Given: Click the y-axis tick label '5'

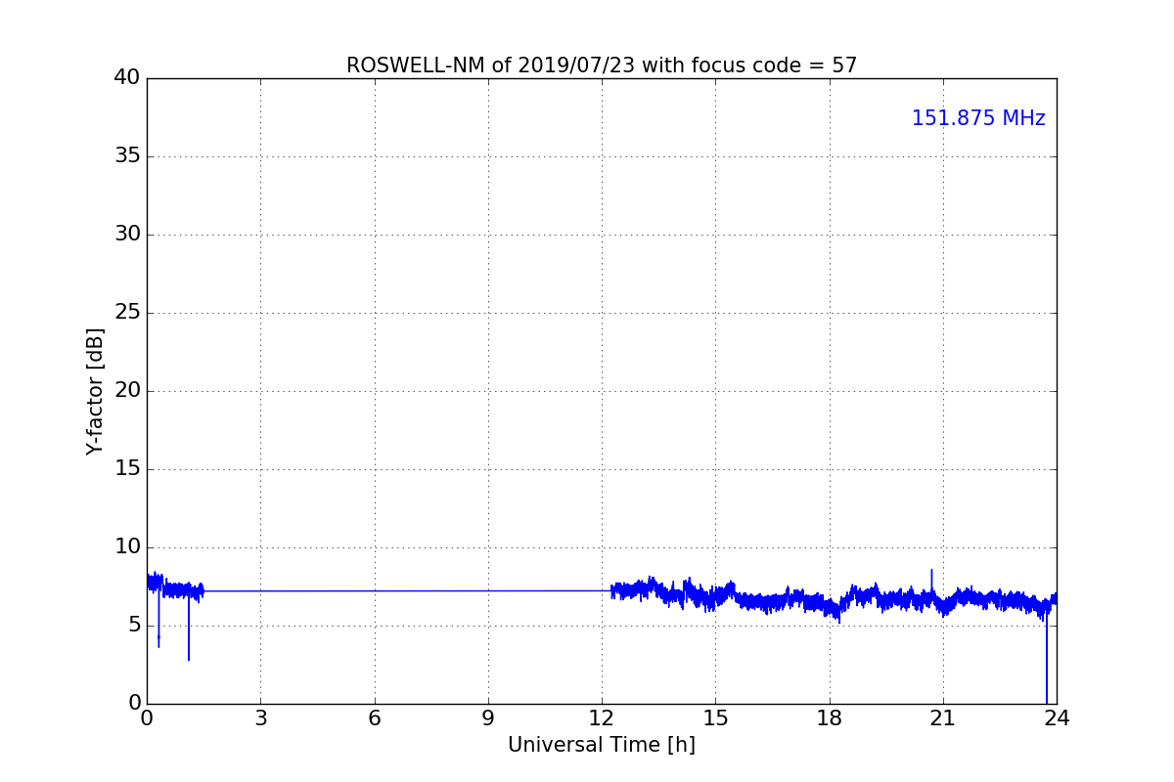Looking at the screenshot, I should (134, 625).
